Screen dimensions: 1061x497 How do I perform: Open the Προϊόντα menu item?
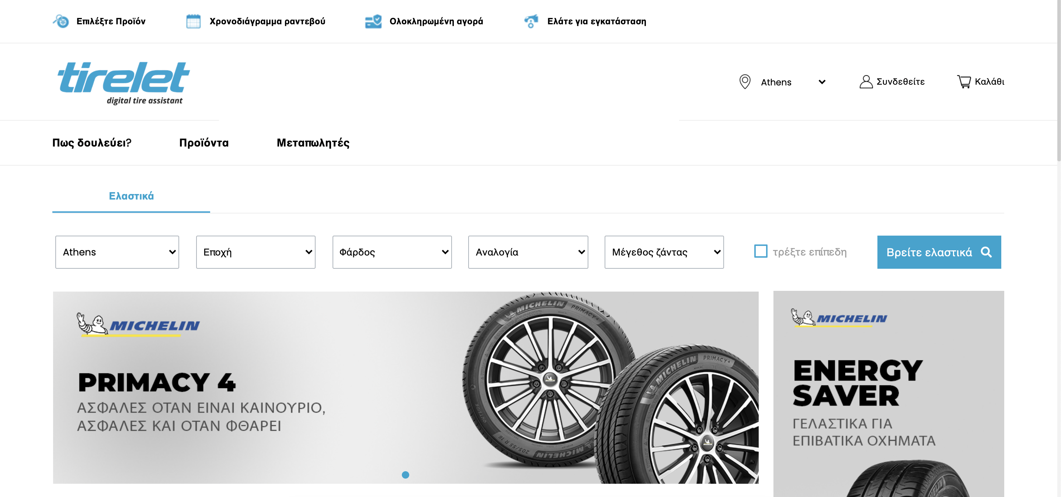pyautogui.click(x=203, y=143)
